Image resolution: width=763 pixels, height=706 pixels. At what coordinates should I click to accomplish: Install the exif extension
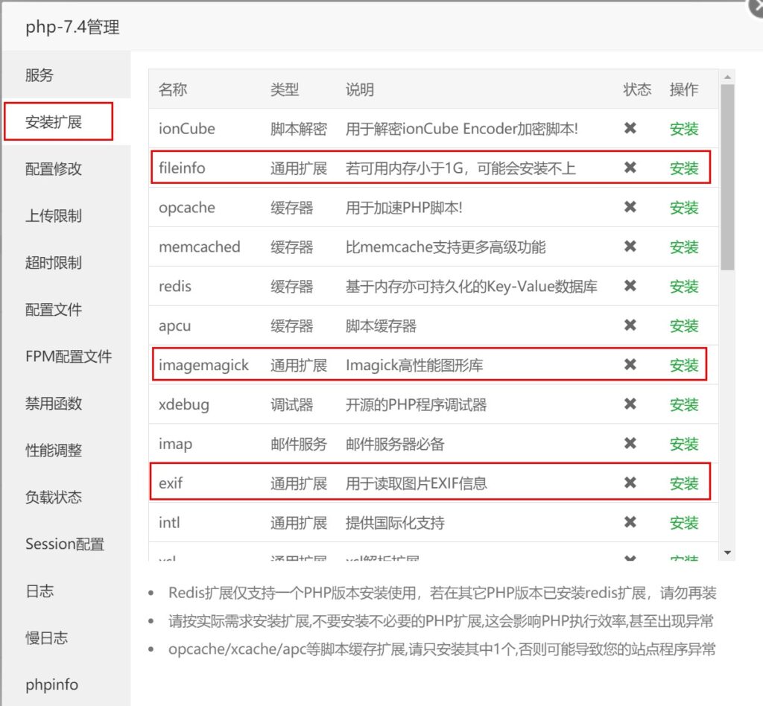click(683, 484)
